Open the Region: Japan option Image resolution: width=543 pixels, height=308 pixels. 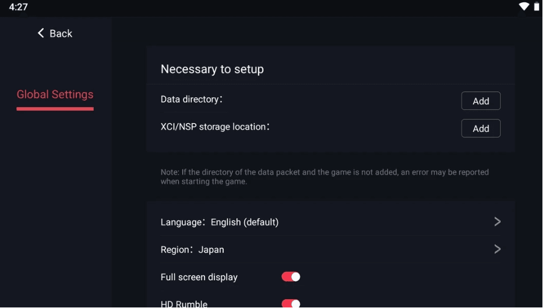(x=192, y=249)
